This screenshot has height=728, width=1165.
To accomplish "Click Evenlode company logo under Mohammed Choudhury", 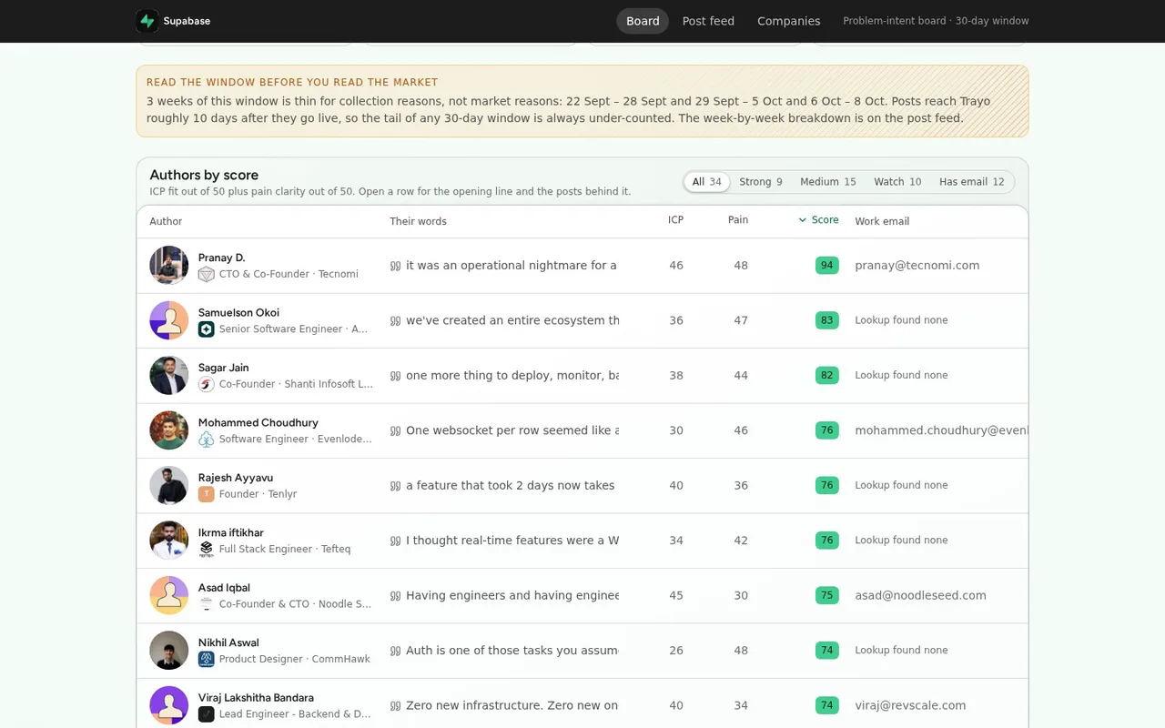I will (x=207, y=439).
